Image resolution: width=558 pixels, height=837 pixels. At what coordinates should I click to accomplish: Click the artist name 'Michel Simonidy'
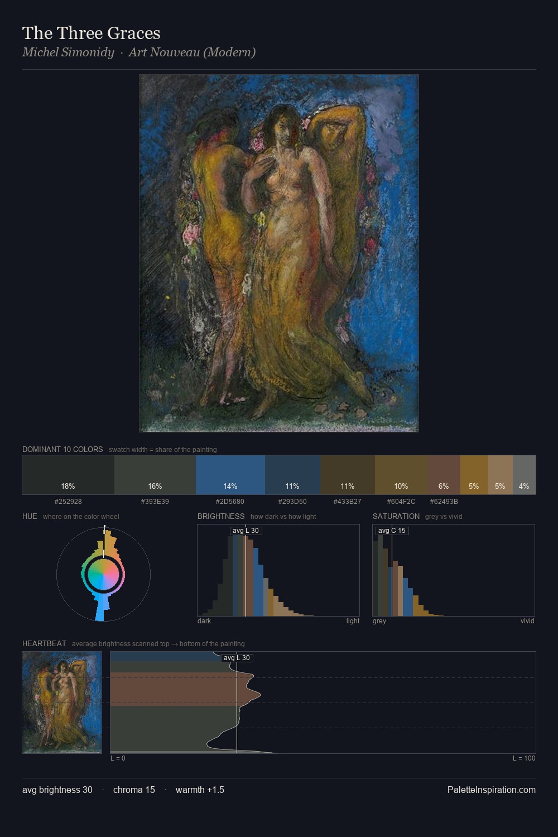click(x=68, y=52)
